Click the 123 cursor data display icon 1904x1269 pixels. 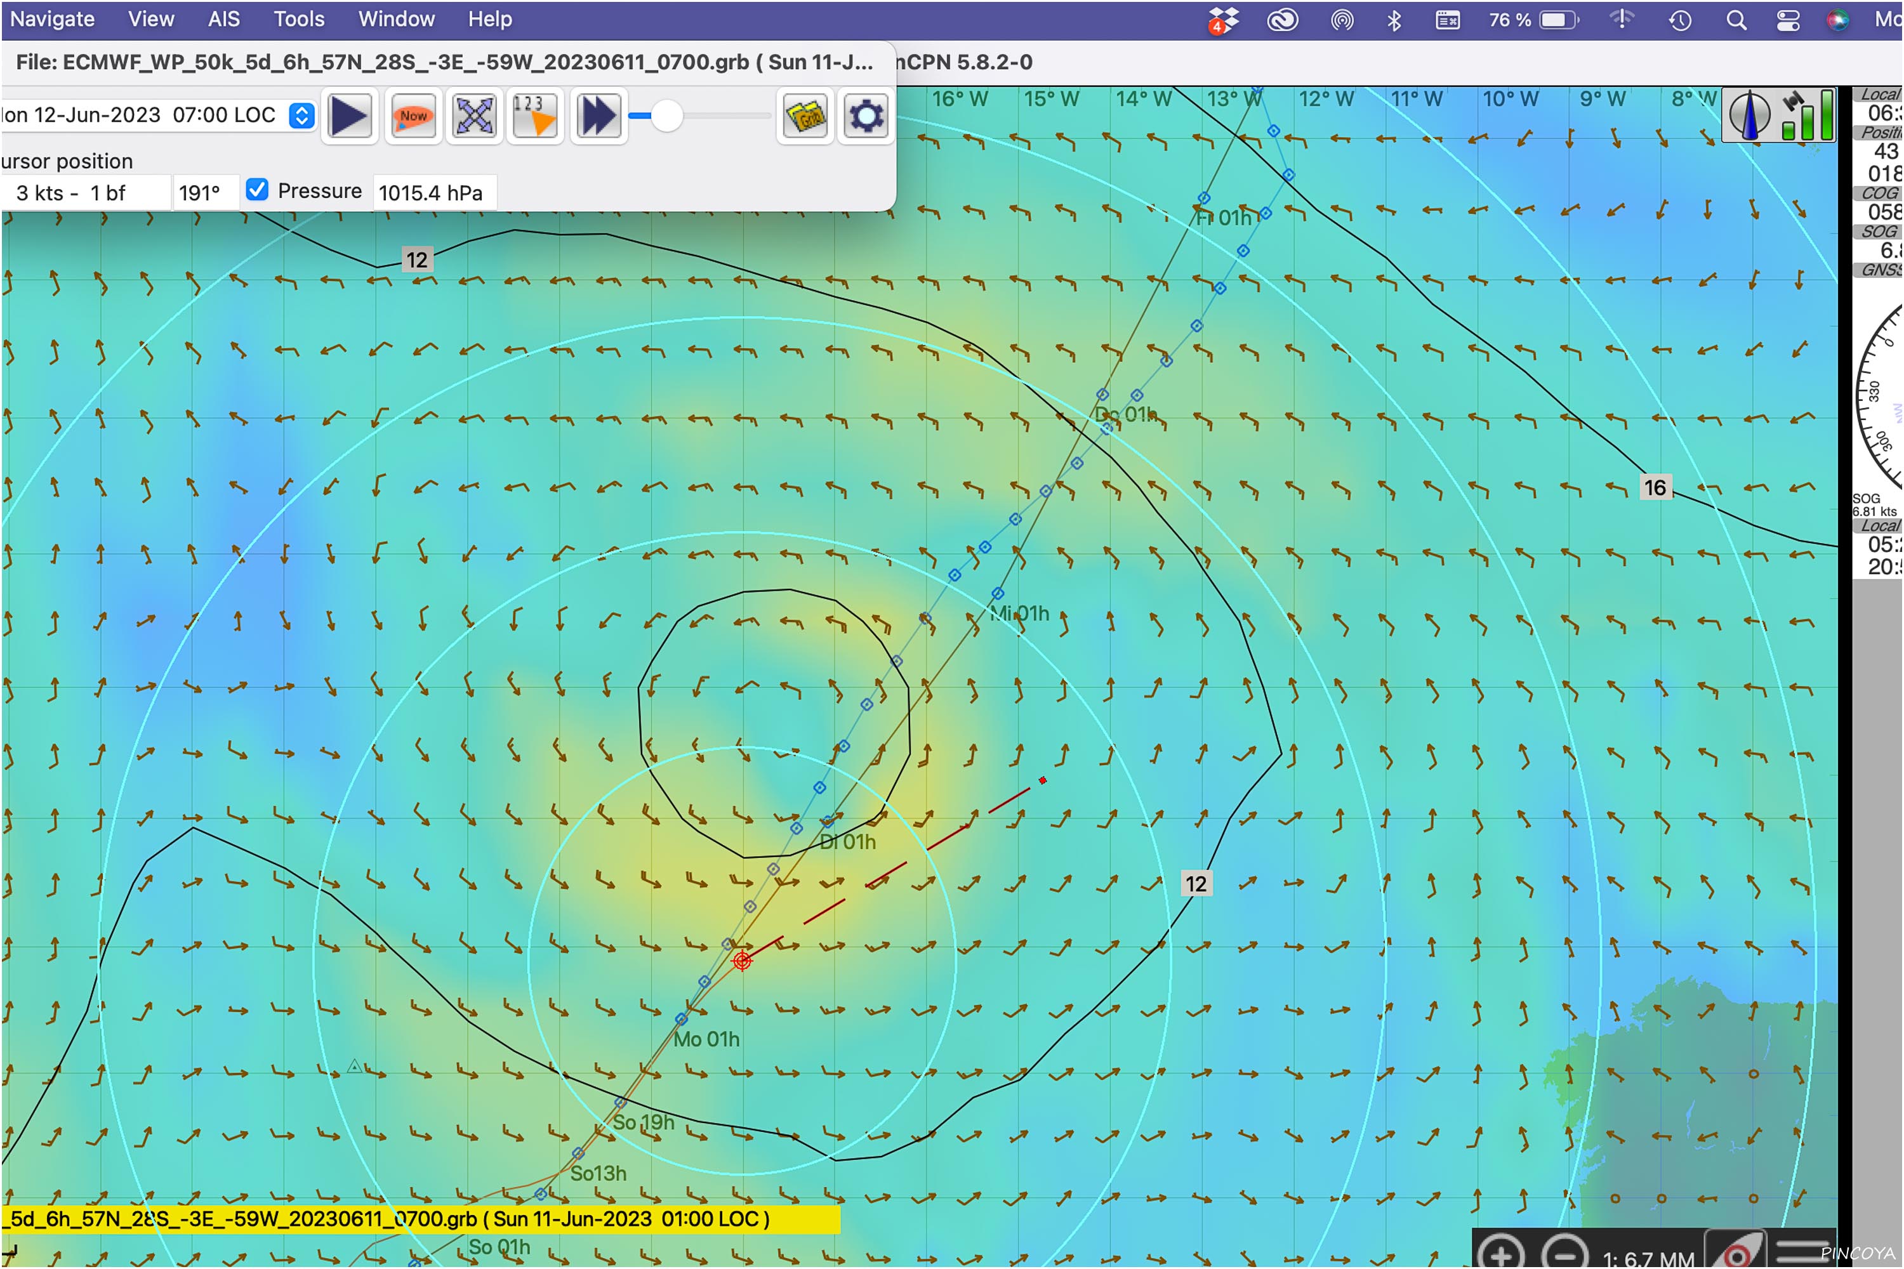click(x=535, y=115)
